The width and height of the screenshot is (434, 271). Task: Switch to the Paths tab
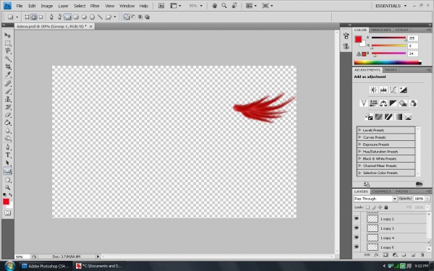[401, 192]
